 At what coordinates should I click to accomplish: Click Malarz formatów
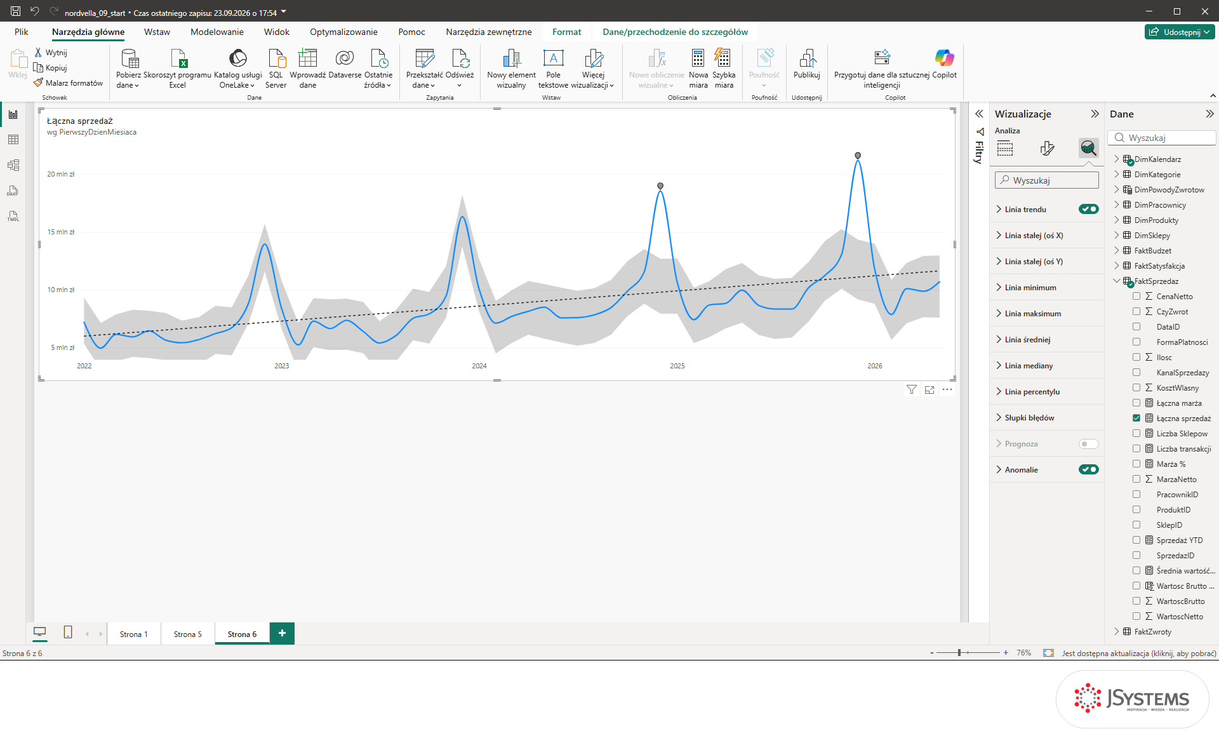(69, 83)
